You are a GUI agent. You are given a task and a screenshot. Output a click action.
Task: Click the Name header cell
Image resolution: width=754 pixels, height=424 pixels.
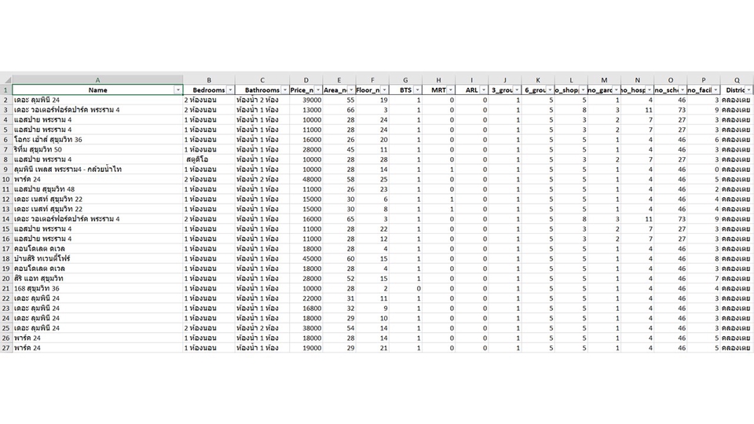click(x=97, y=90)
